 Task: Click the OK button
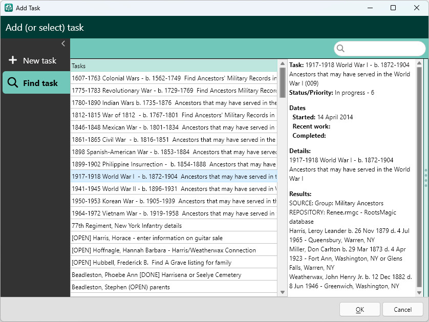(359, 309)
